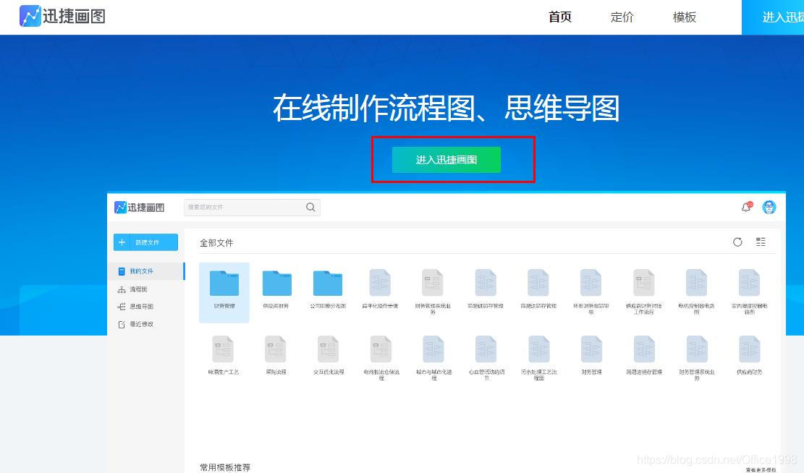
Task: Click the 在线制作流程图、思维导图 headline
Action: (x=446, y=108)
